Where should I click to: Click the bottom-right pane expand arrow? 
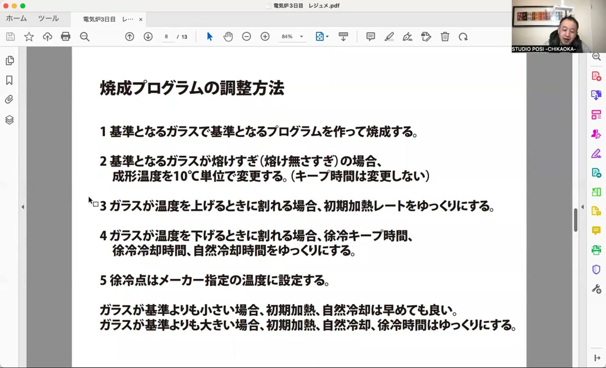[x=597, y=358]
